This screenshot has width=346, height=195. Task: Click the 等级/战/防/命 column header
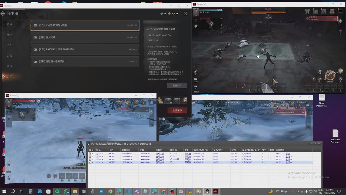click(x=202, y=150)
